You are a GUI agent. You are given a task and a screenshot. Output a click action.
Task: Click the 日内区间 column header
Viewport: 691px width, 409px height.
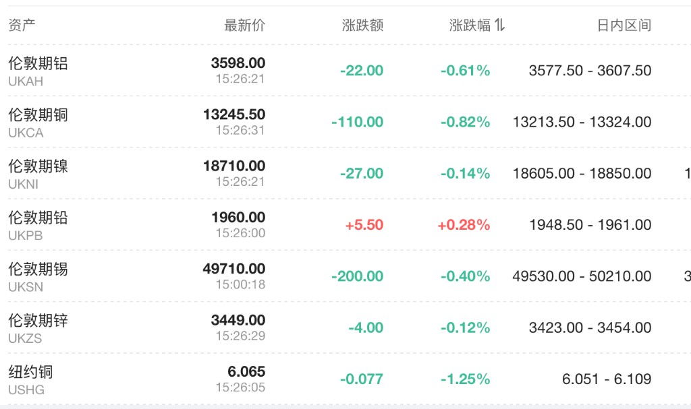click(624, 26)
